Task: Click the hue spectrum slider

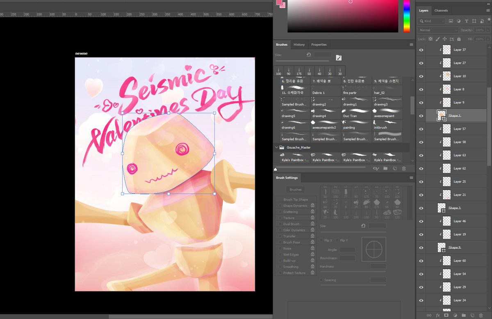Action: [x=407, y=16]
